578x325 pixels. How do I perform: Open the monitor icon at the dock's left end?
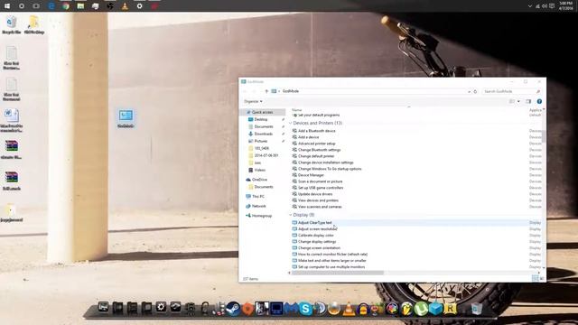(x=103, y=307)
